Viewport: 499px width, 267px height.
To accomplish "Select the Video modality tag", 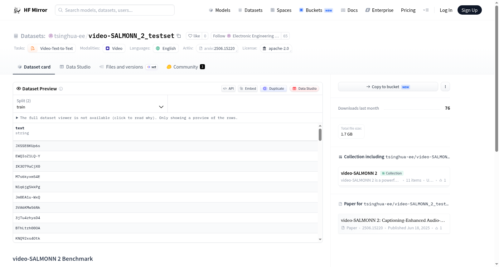I will click(x=114, y=48).
